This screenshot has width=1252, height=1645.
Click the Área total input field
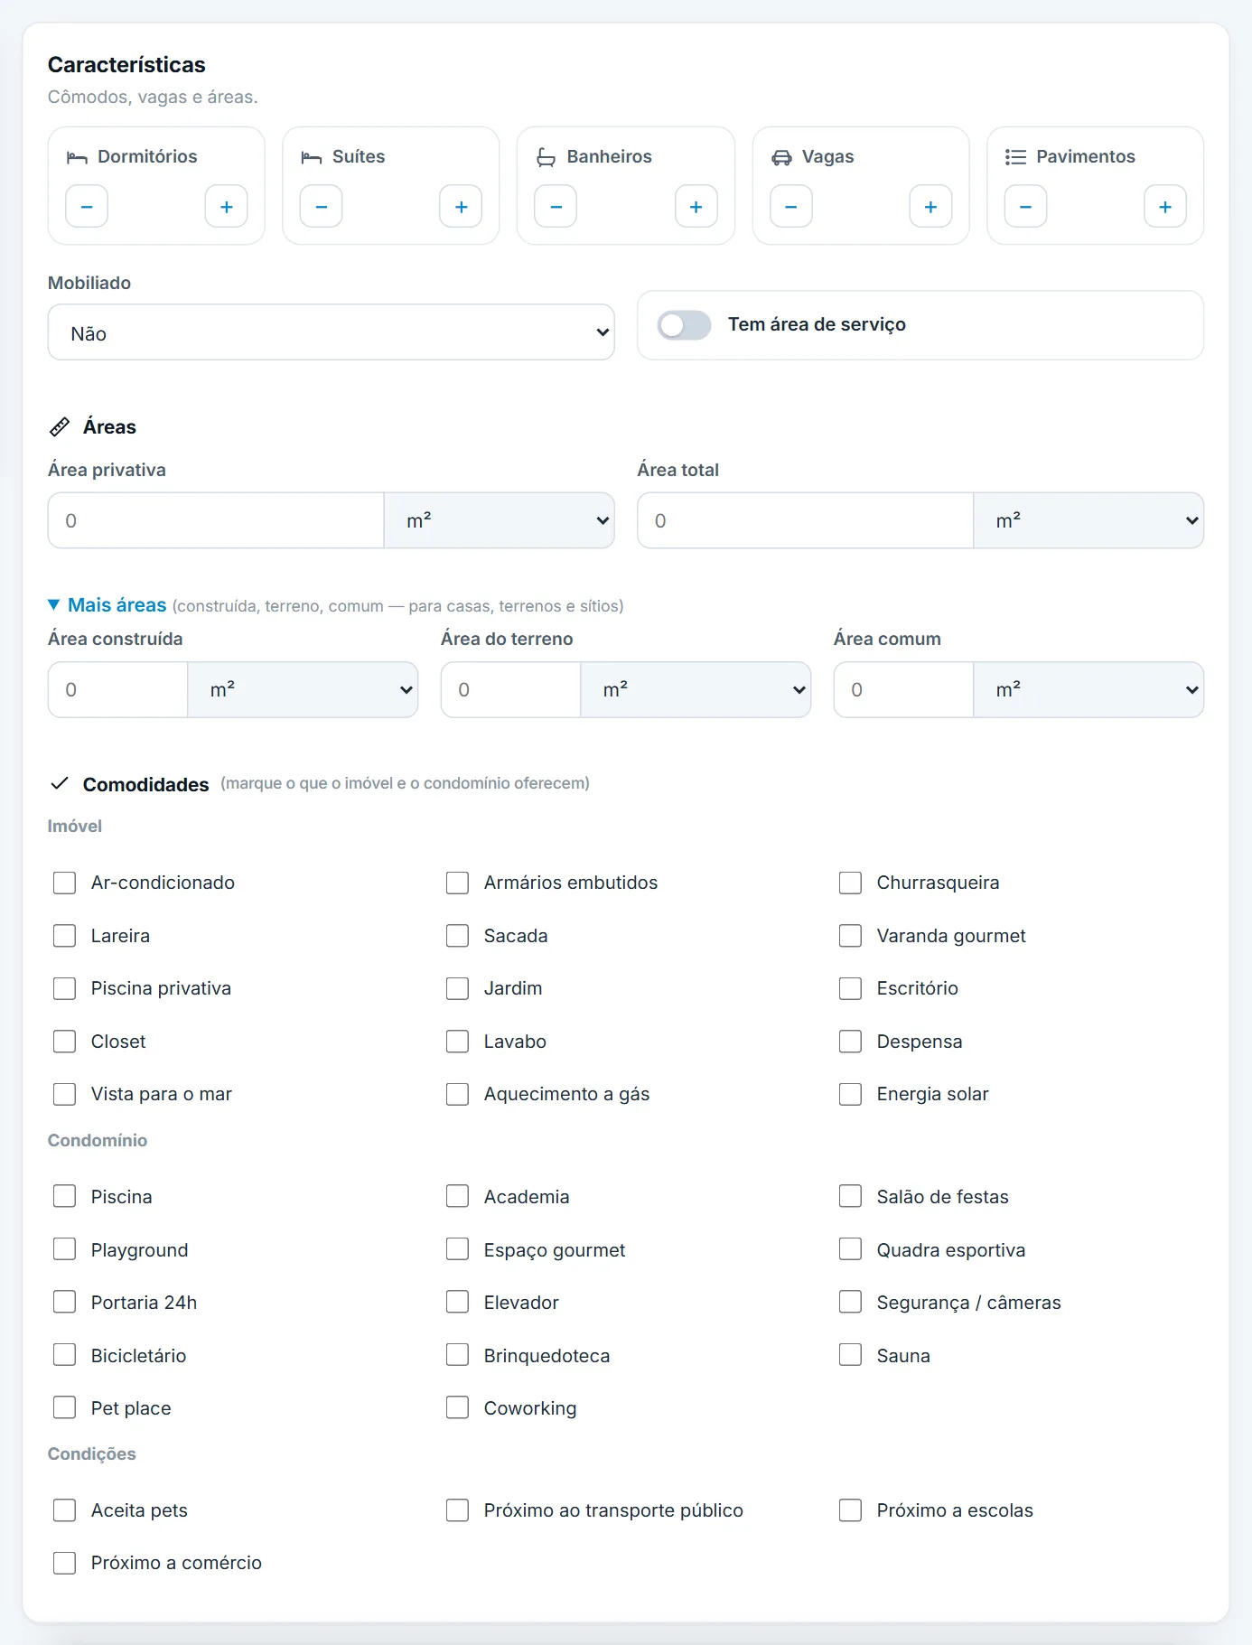click(x=806, y=520)
